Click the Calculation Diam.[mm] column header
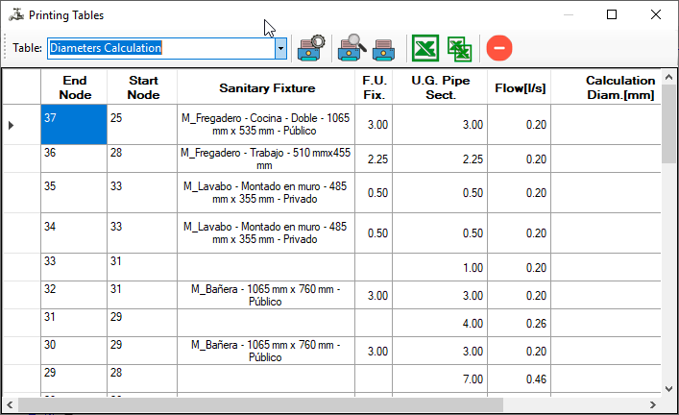679x415 pixels. tap(606, 87)
